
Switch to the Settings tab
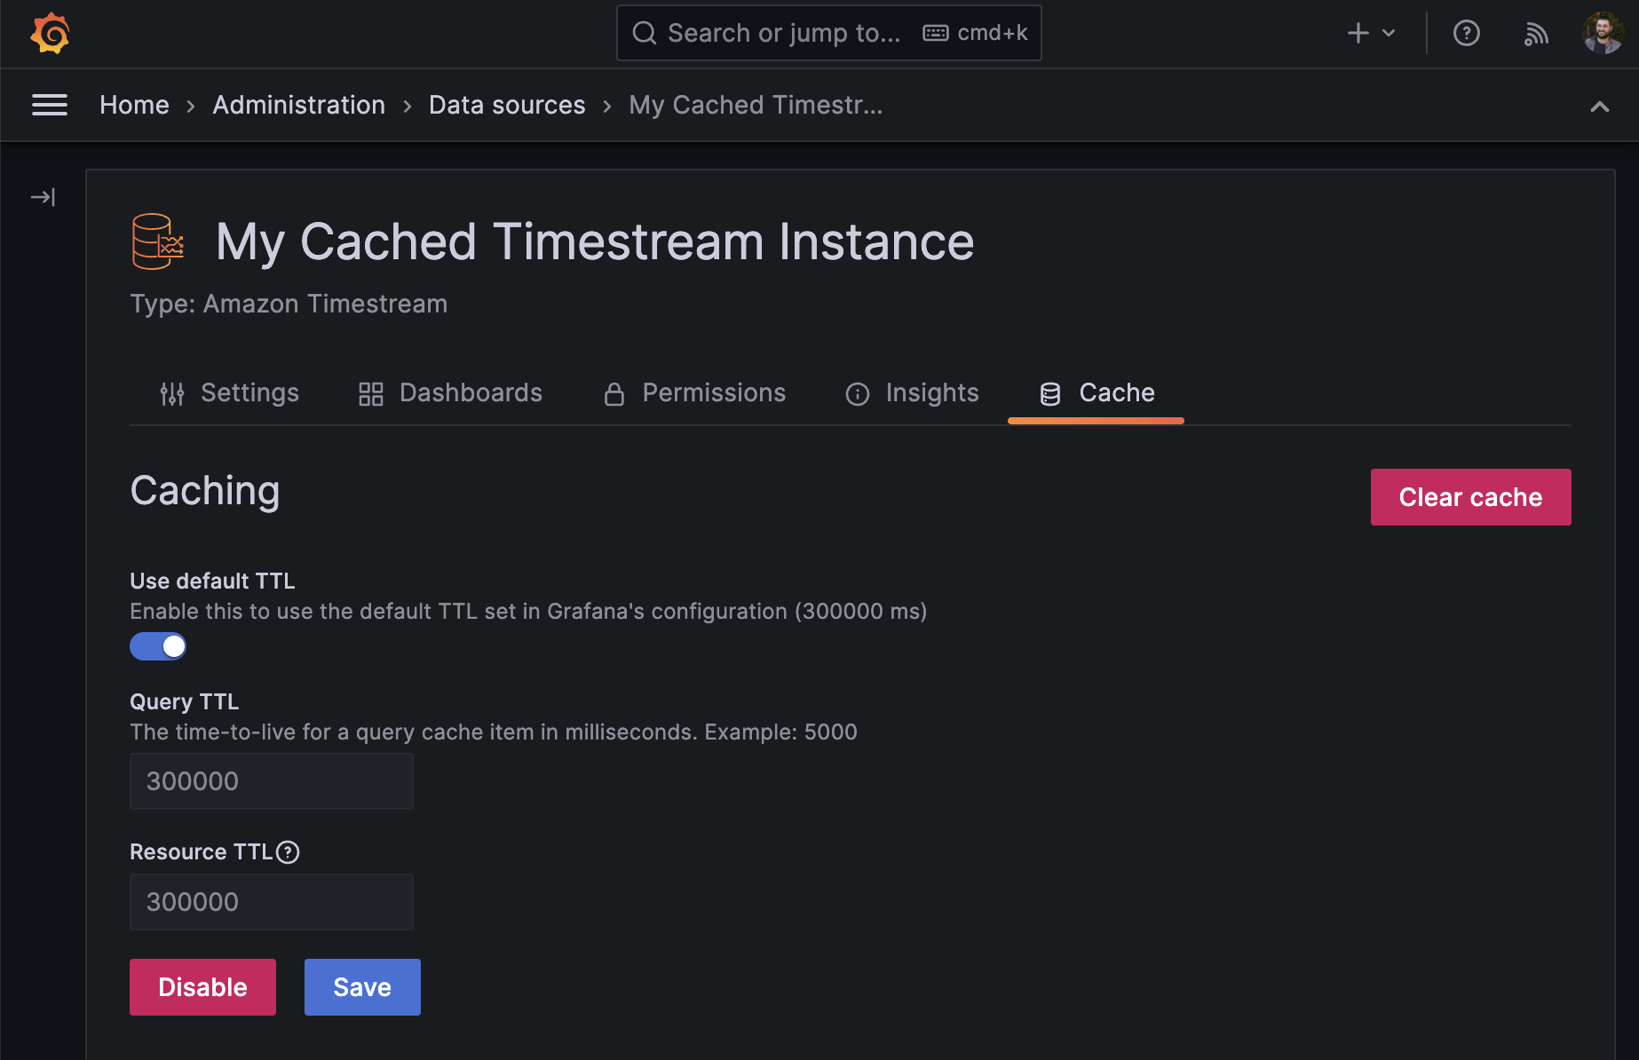(229, 393)
